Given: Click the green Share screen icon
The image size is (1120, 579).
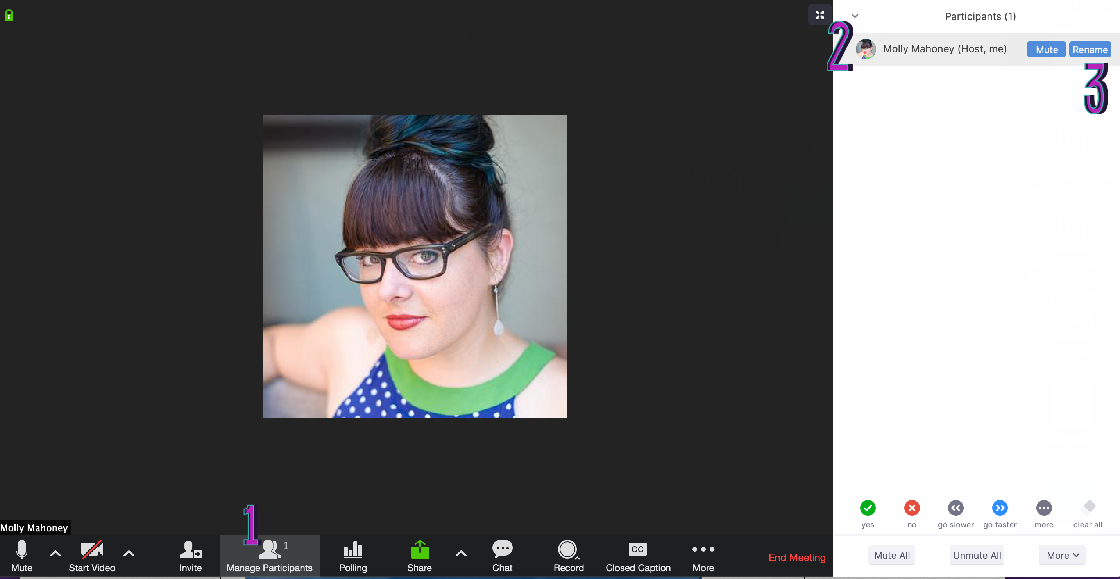Looking at the screenshot, I should point(420,550).
